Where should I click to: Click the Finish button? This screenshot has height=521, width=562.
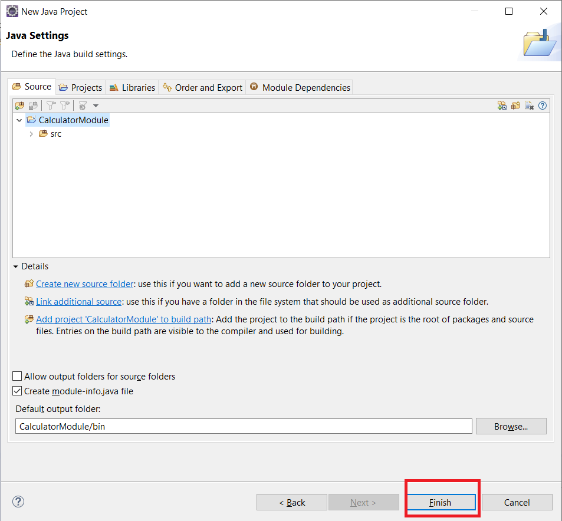click(x=440, y=502)
